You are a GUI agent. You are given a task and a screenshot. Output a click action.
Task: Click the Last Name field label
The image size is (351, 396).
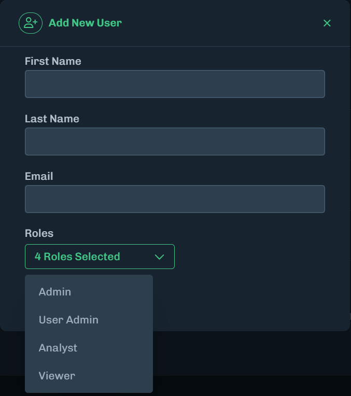pyautogui.click(x=52, y=119)
